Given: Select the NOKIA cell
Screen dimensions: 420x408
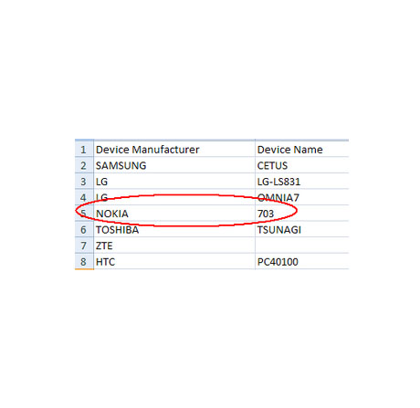Looking at the screenshot, I should [174, 214].
